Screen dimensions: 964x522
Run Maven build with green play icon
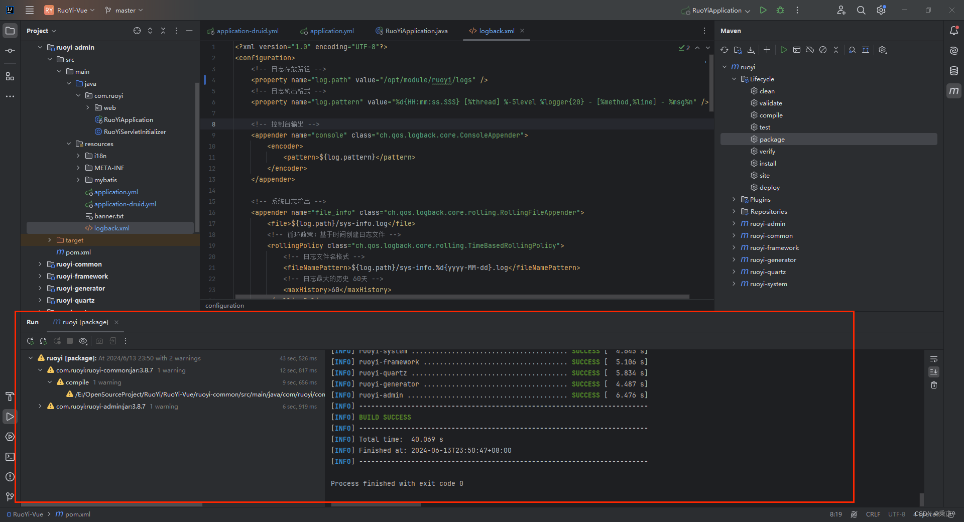click(x=783, y=50)
